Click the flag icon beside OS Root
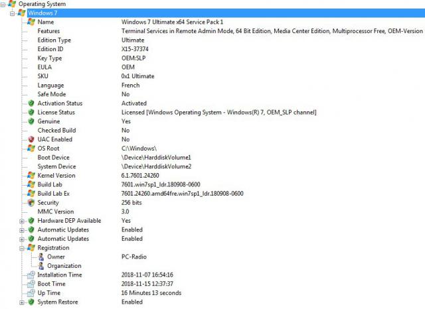Image resolution: width=425 pixels, height=309 pixels. click(31, 149)
